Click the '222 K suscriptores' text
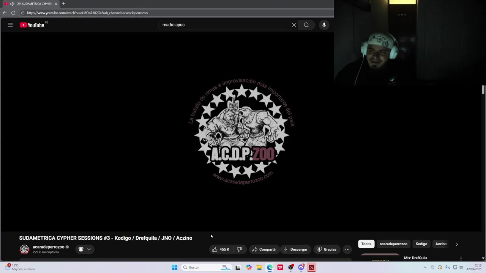 (46, 253)
